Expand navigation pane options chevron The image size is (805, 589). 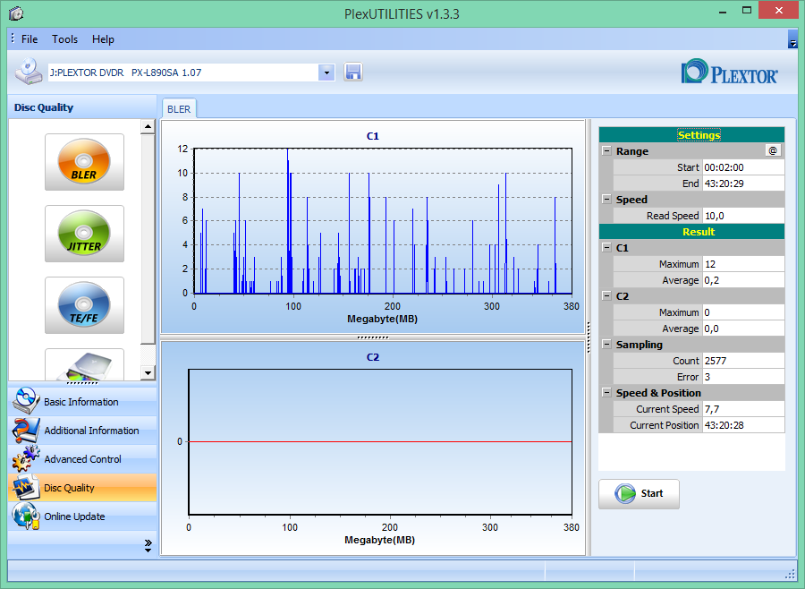click(148, 546)
